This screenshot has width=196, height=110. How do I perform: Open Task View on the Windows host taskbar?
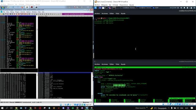(12, 108)
